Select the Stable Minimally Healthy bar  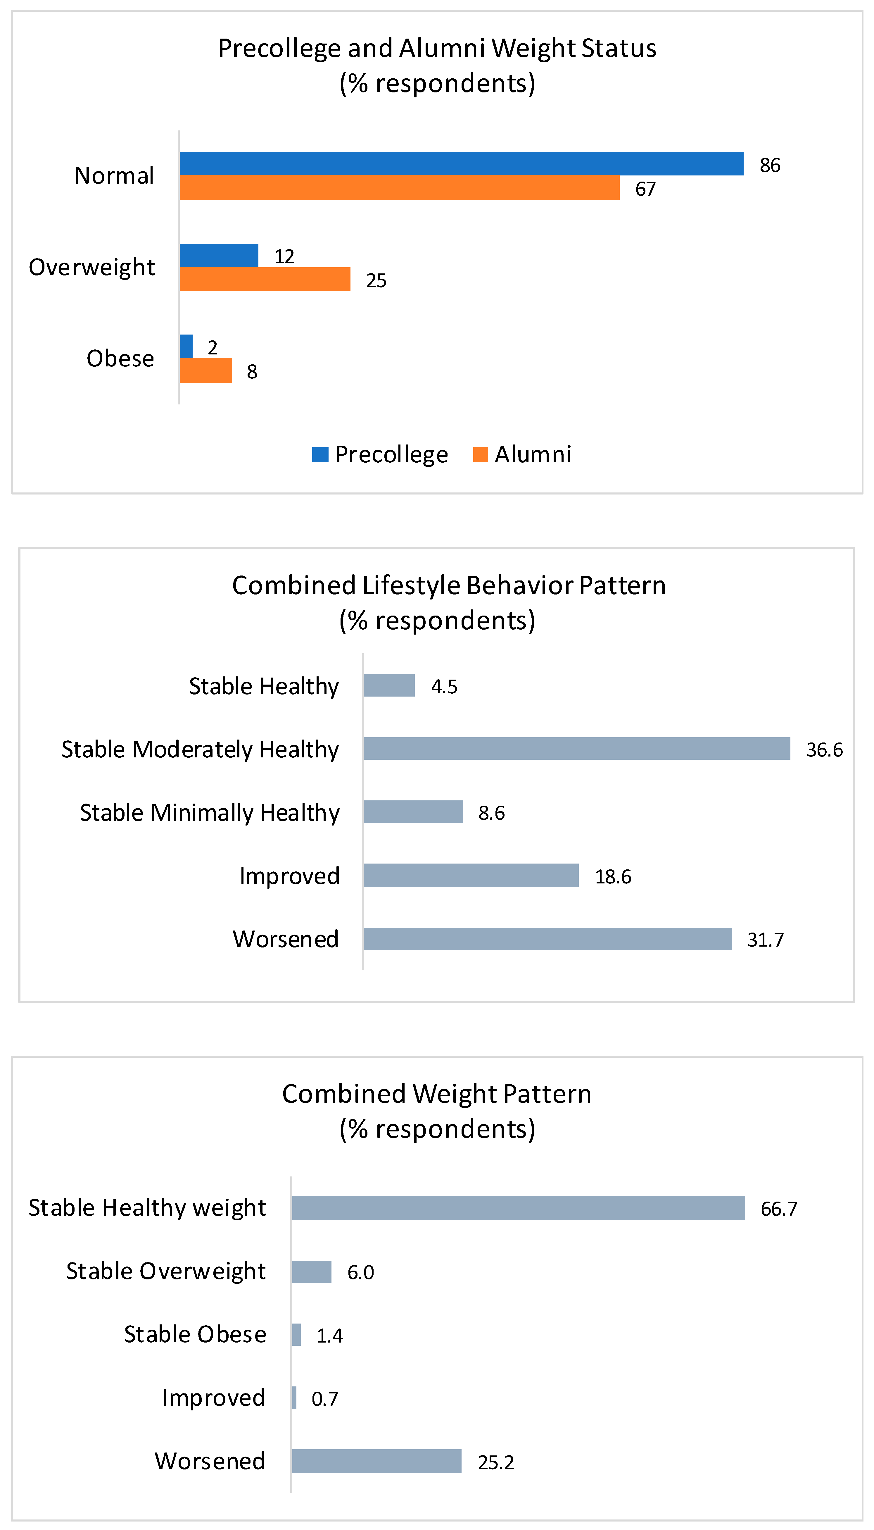[x=413, y=812]
